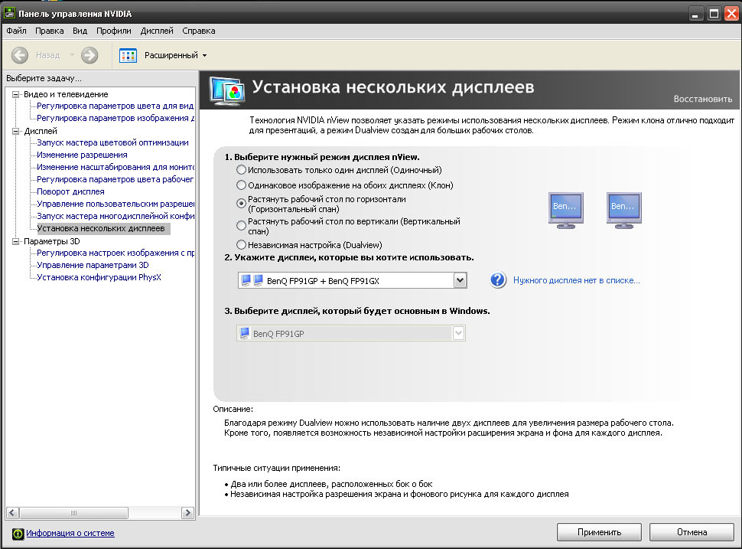
Task: Open the Расширенный view mode dropdown arrow
Action: pos(205,55)
